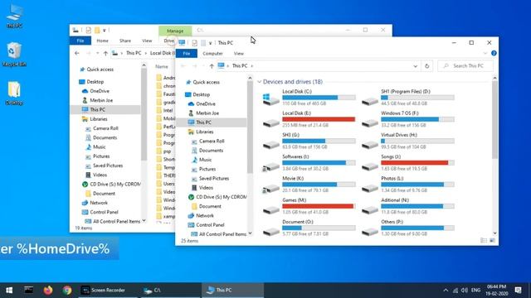Click the Up arrow in This PC window
This screenshot has height=298, width=531.
pyautogui.click(x=212, y=66)
